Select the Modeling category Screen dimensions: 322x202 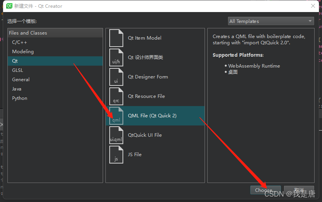coord(55,52)
